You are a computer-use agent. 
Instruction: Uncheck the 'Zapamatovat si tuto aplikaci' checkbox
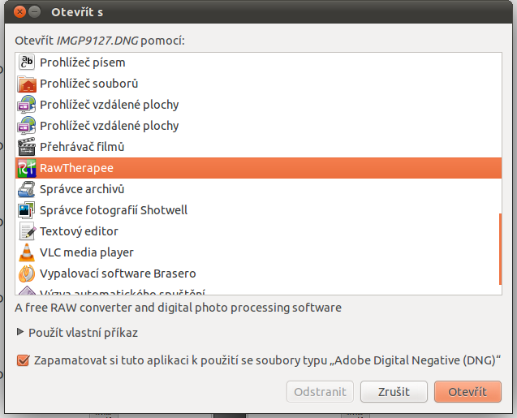pos(23,360)
